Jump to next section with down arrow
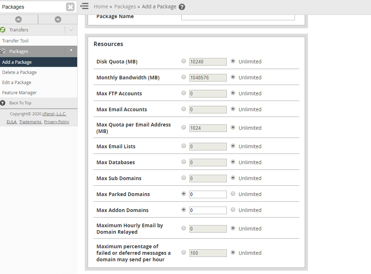The height and width of the screenshot is (274, 371). point(58,20)
